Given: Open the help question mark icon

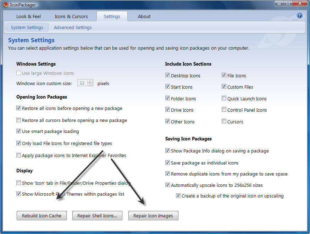Looking at the screenshot, I should 299,16.
